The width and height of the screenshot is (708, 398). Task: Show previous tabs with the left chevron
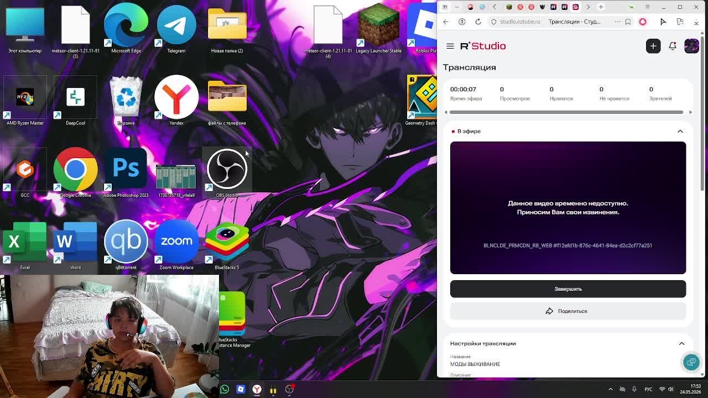pos(494,7)
